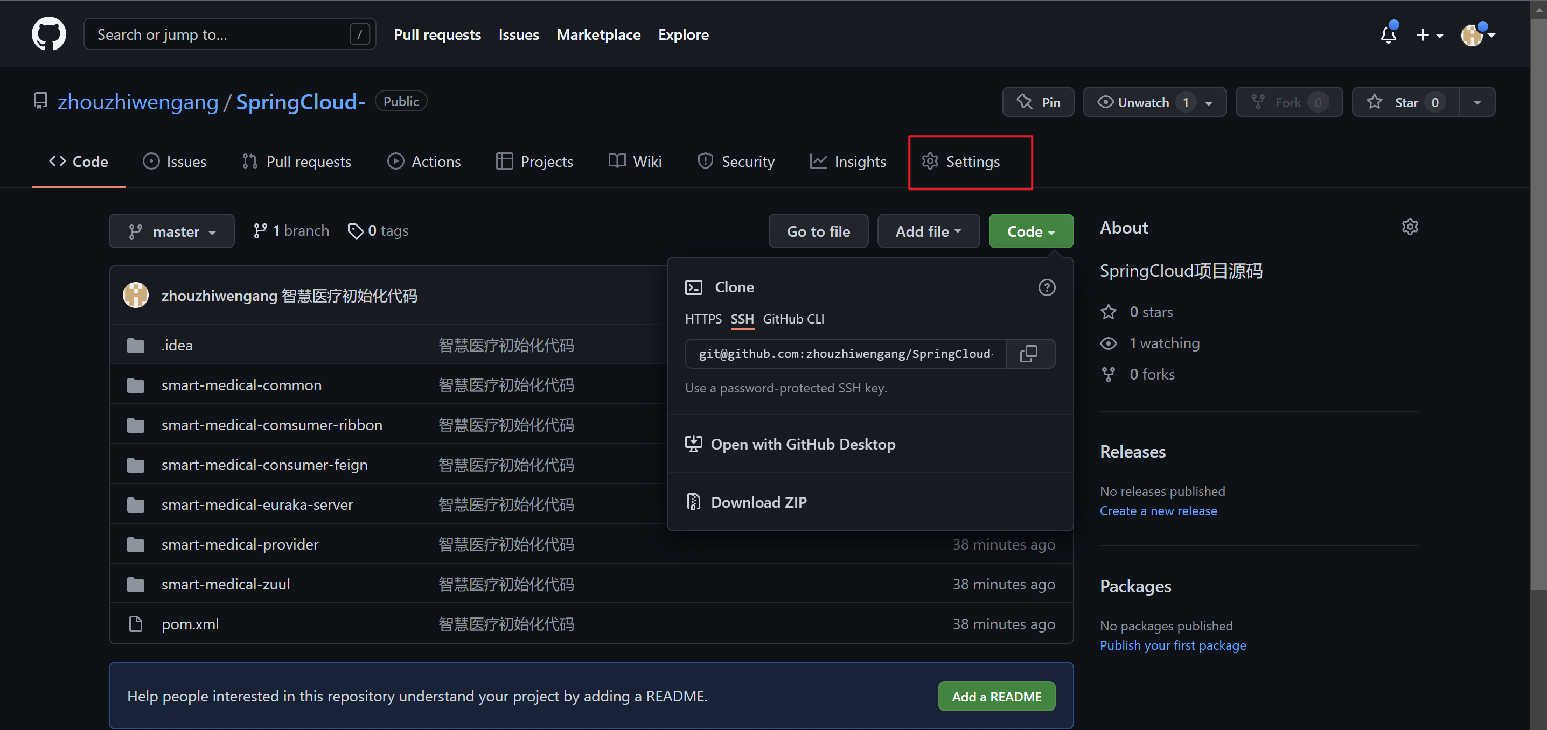Select the GitHub CLI clone option
1547x730 pixels.
click(793, 319)
